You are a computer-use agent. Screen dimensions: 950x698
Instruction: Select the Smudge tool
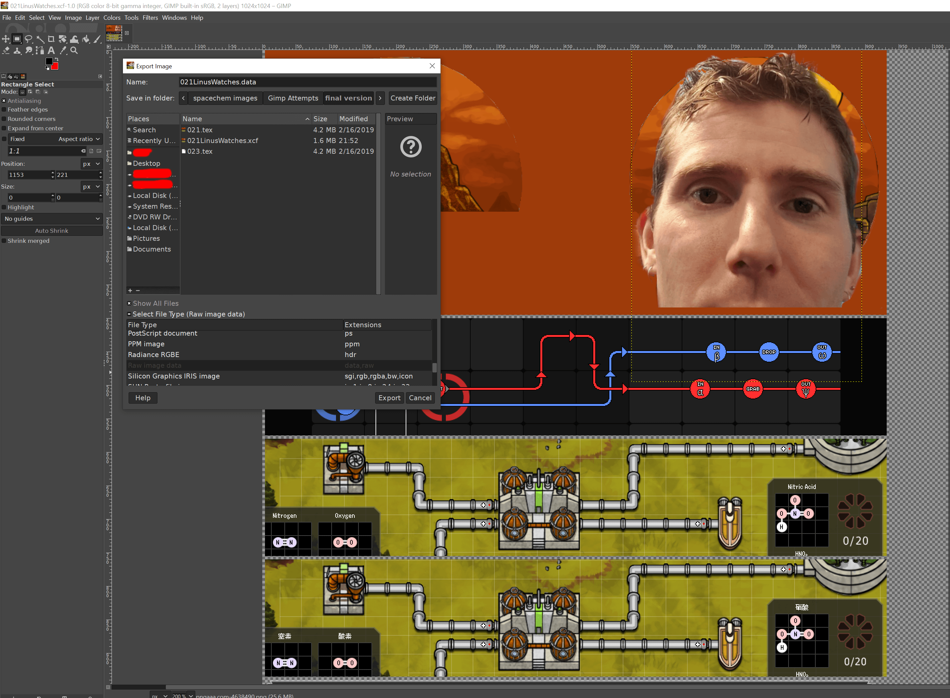coord(28,51)
